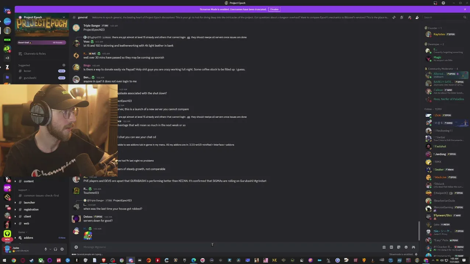Click the Voxx username in chat
The height and width of the screenshot is (264, 470).
87,41
